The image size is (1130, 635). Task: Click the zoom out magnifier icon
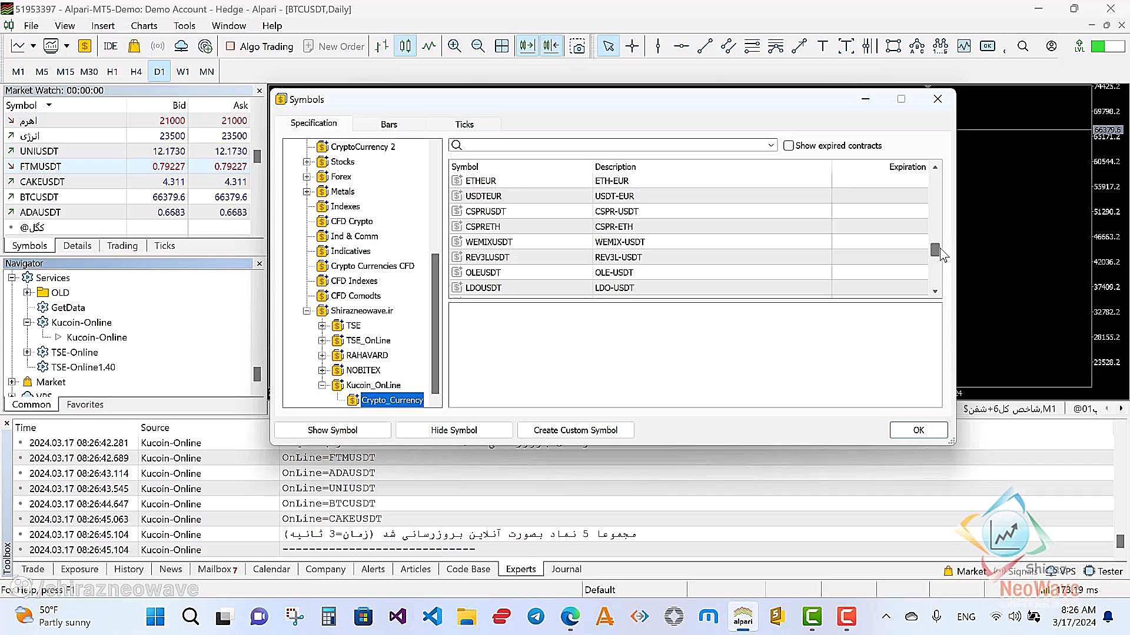tap(478, 46)
